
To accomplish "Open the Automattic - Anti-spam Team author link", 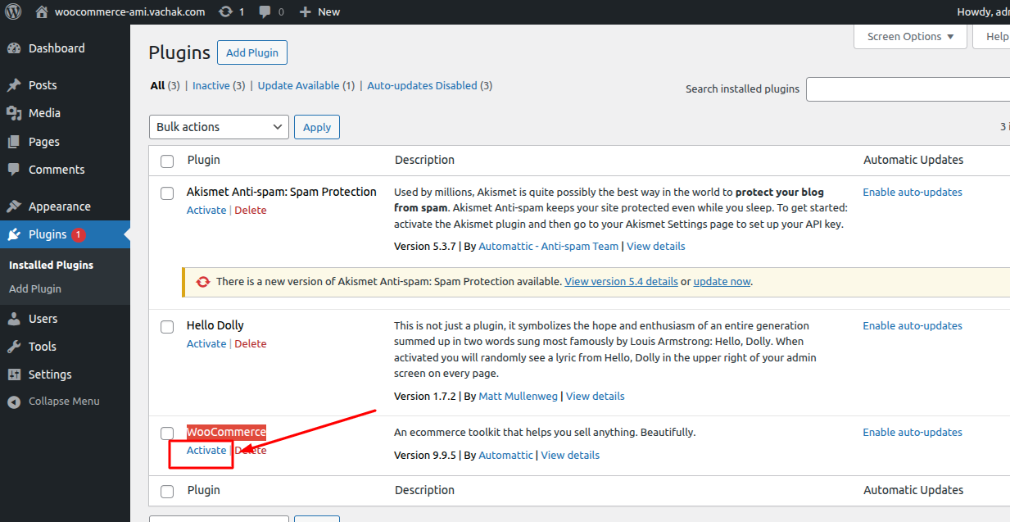I will pyautogui.click(x=549, y=246).
